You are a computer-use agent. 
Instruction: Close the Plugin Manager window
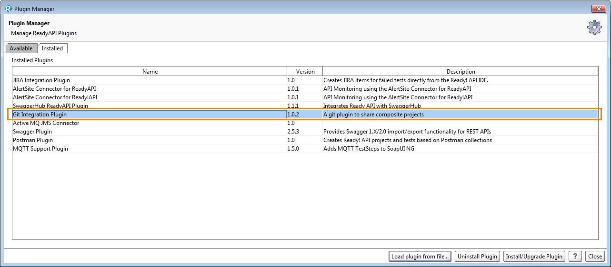tap(598, 9)
